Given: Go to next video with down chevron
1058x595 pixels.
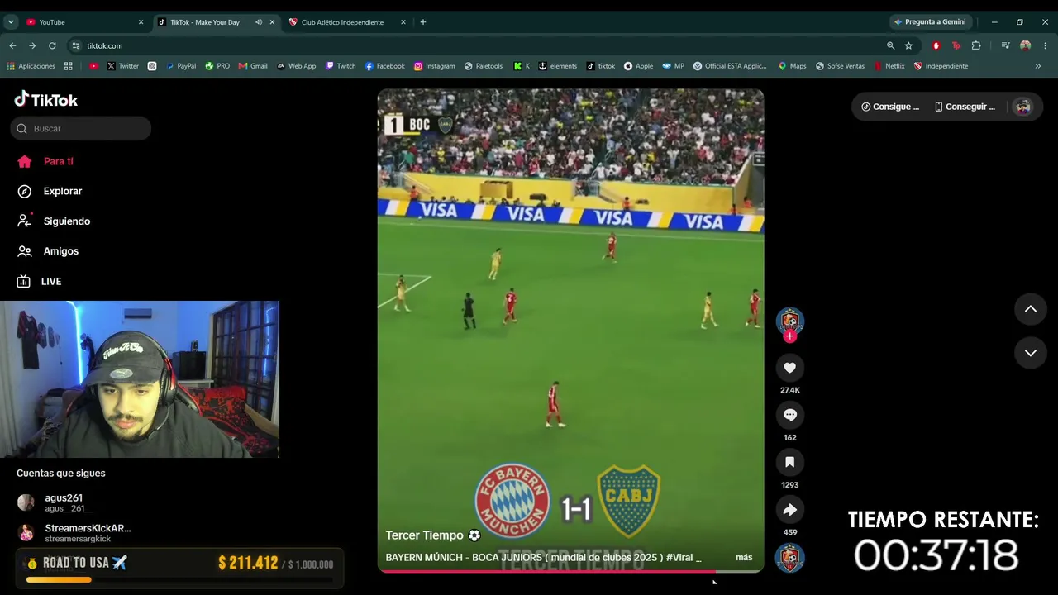Looking at the screenshot, I should (x=1031, y=353).
